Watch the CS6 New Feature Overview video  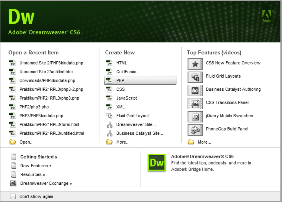[x=233, y=63]
